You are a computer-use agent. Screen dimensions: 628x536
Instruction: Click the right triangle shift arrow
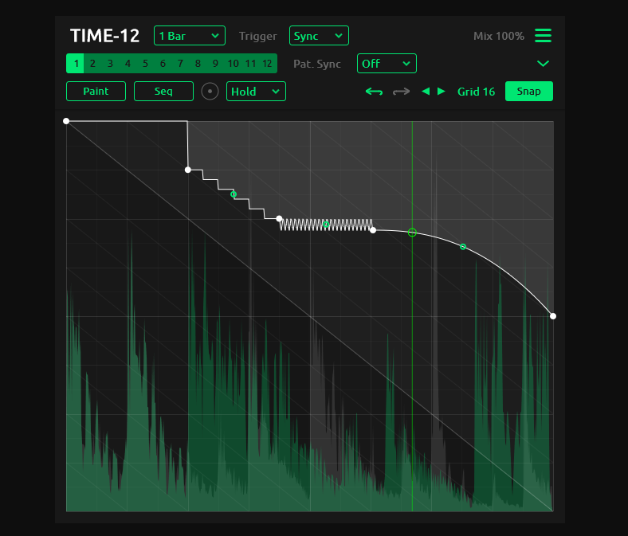click(442, 92)
